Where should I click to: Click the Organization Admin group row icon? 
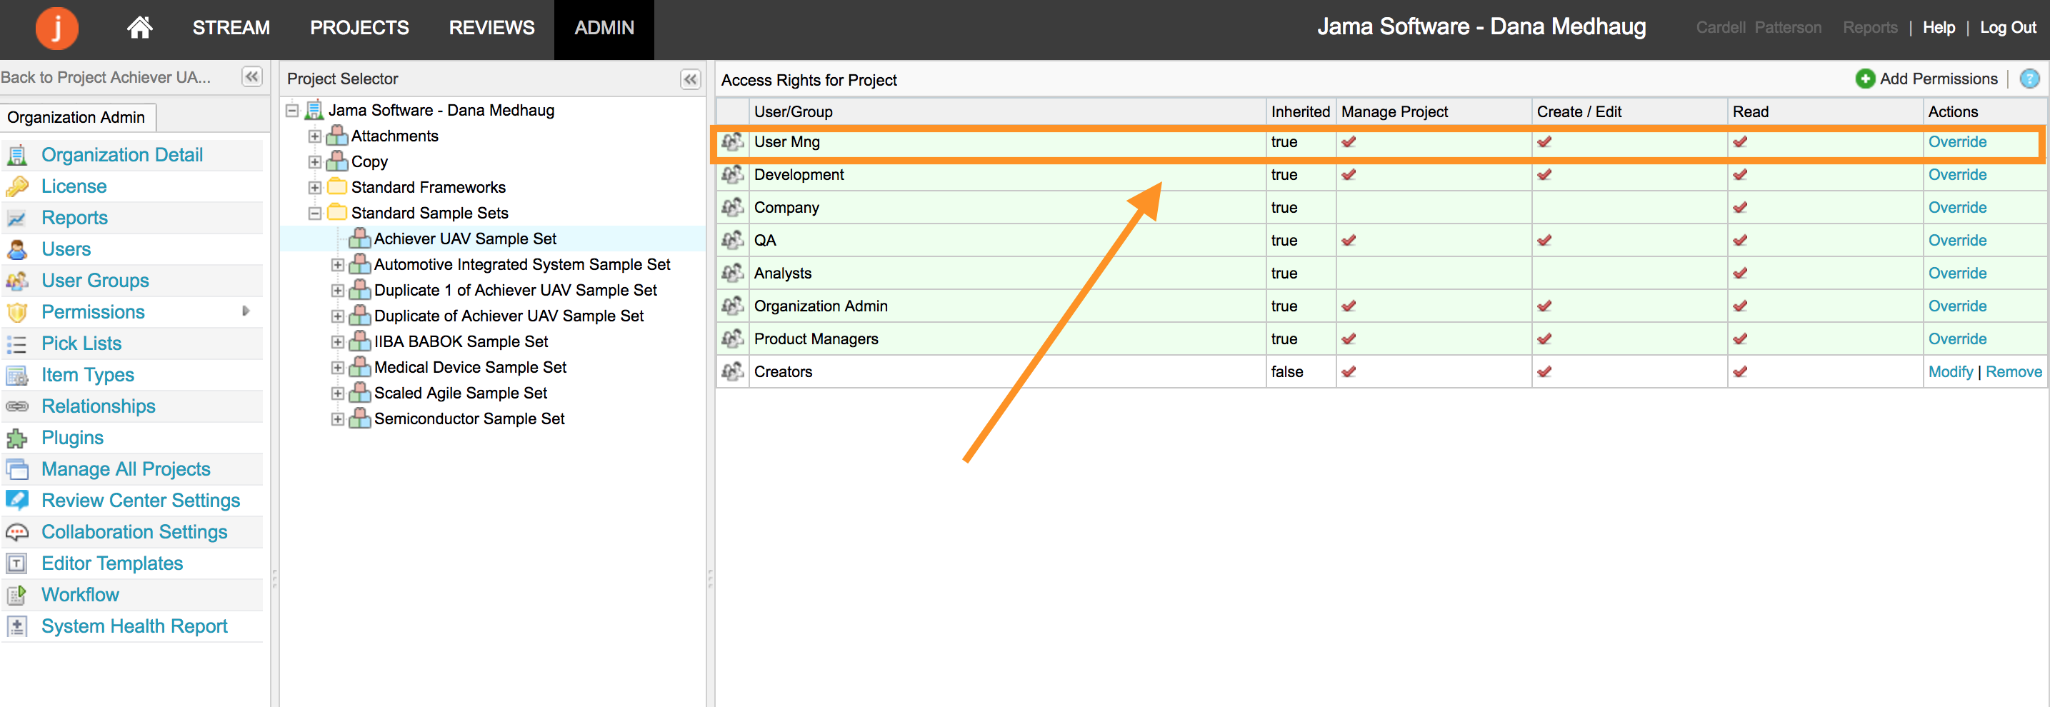(x=732, y=306)
